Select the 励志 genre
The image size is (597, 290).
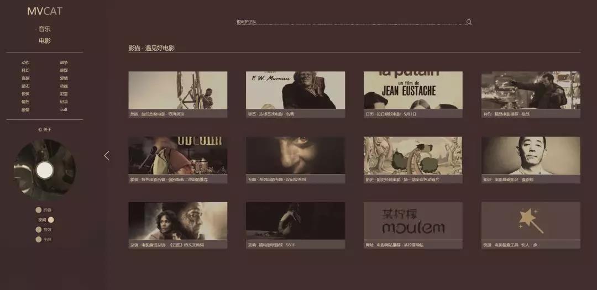coord(25,86)
